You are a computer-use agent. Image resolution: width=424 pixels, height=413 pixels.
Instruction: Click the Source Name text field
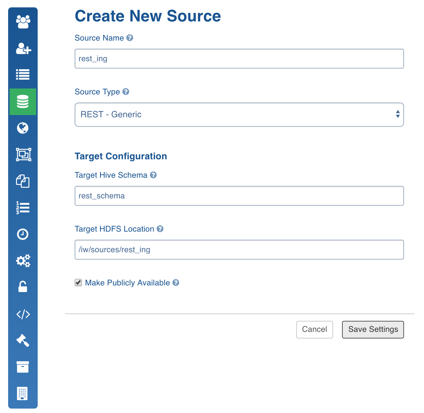[x=239, y=59]
